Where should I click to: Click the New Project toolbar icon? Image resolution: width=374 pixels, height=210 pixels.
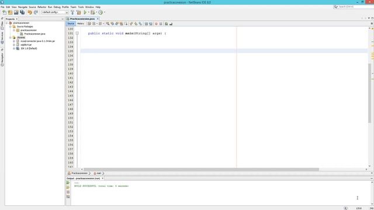11,12
